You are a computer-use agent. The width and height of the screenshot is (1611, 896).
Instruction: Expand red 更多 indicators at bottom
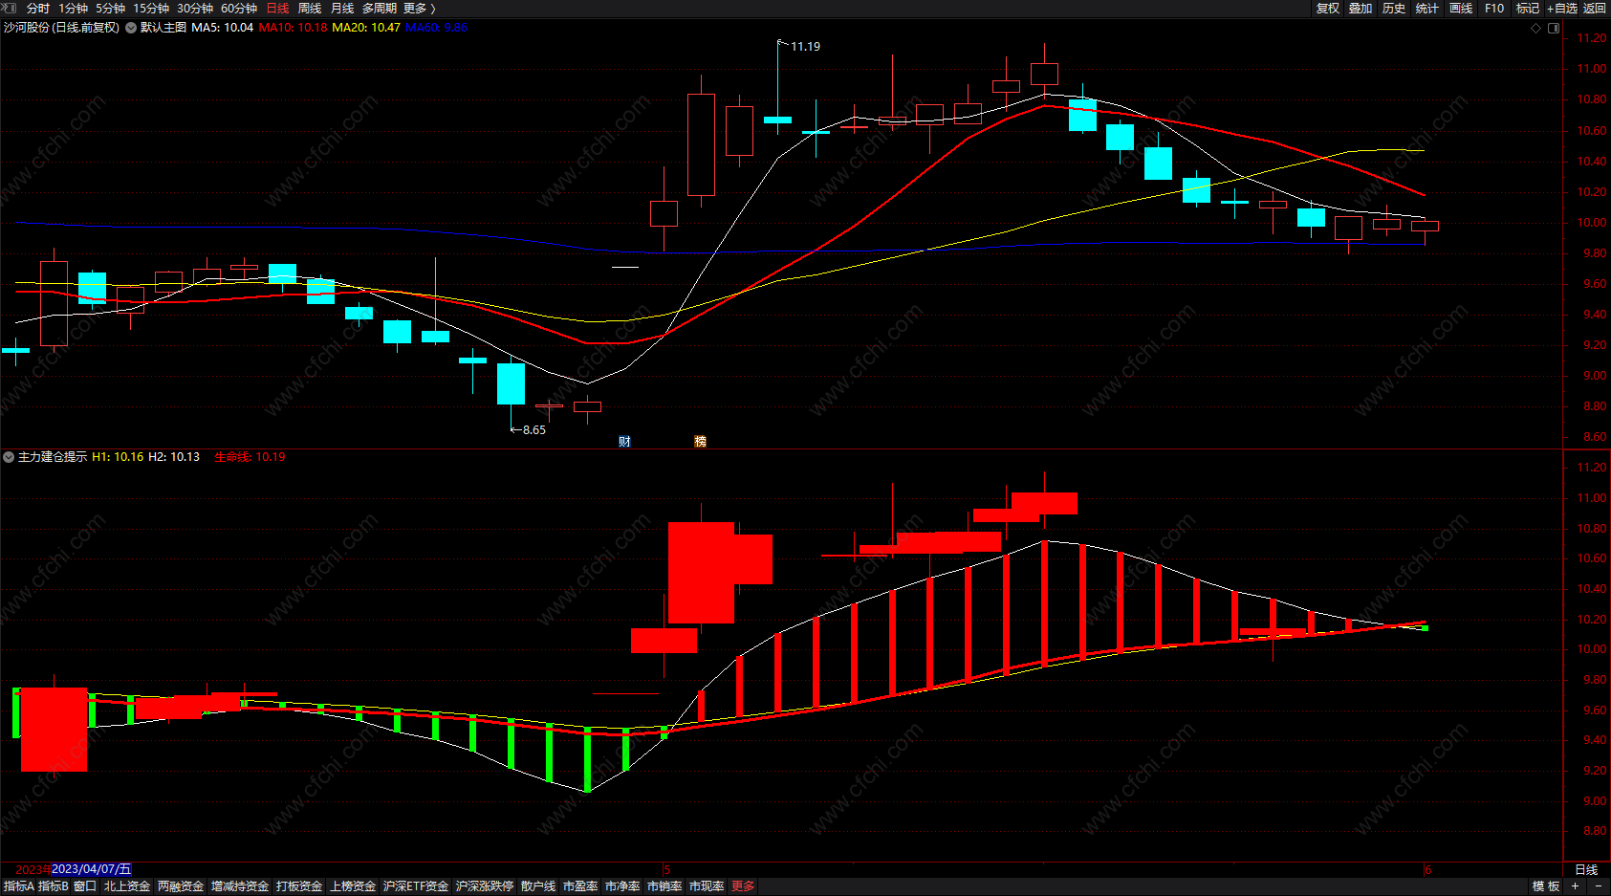tap(743, 886)
